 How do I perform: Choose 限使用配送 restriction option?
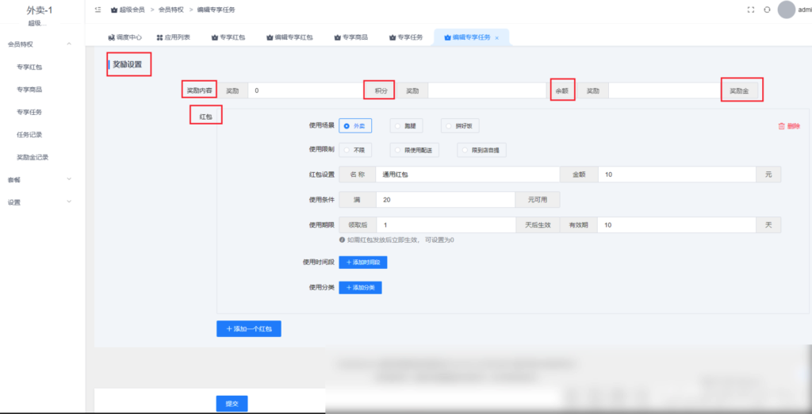(414, 150)
